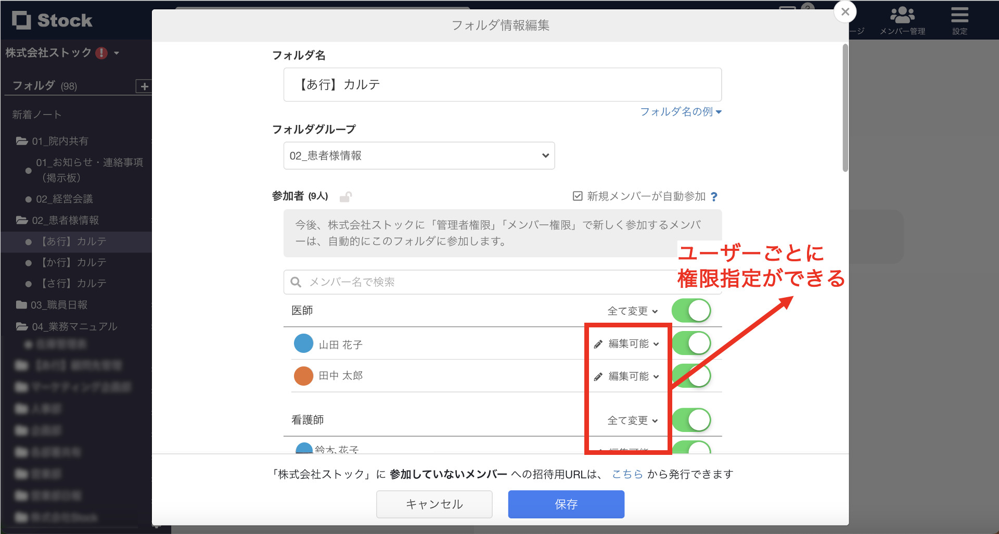999x534 pixels.
Task: Click the 保存 save button
Action: pos(566,504)
